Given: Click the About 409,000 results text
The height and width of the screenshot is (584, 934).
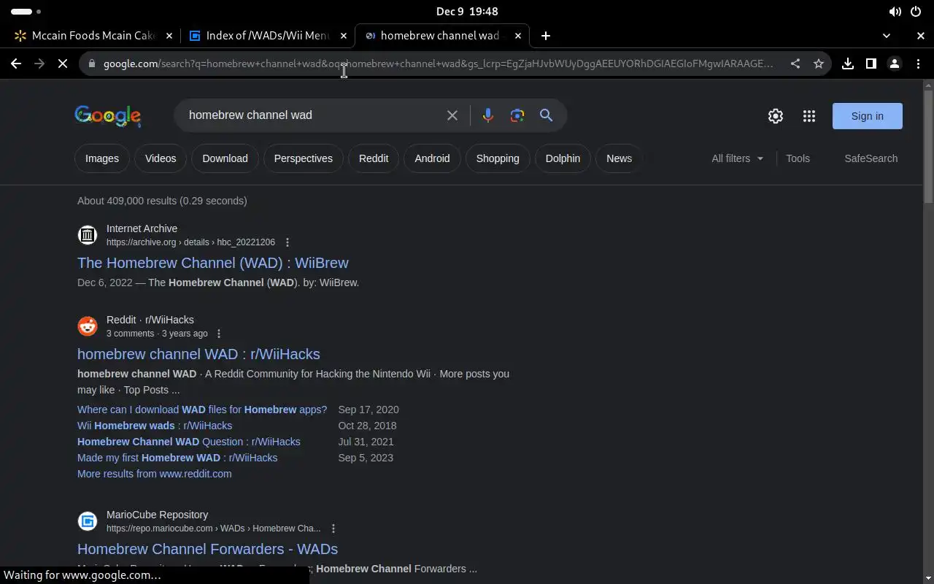Looking at the screenshot, I should 162,201.
